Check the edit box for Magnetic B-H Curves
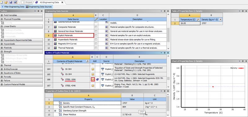The width and height of the screenshot is (248, 117). [x=96, y=44]
